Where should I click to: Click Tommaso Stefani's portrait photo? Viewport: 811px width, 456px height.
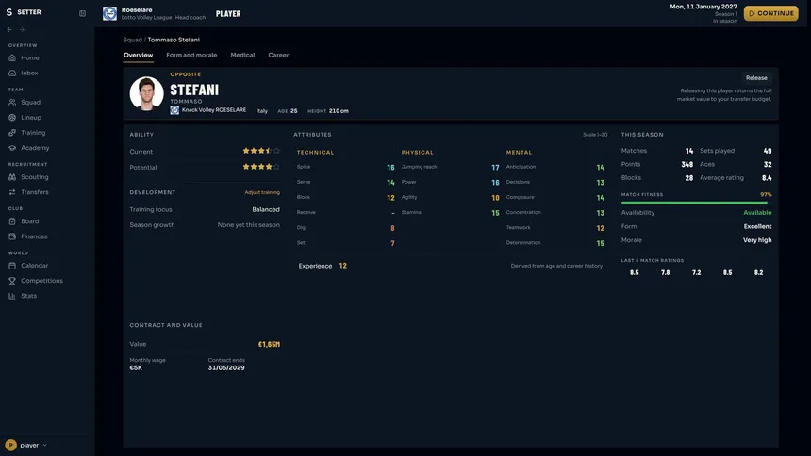pyautogui.click(x=146, y=93)
